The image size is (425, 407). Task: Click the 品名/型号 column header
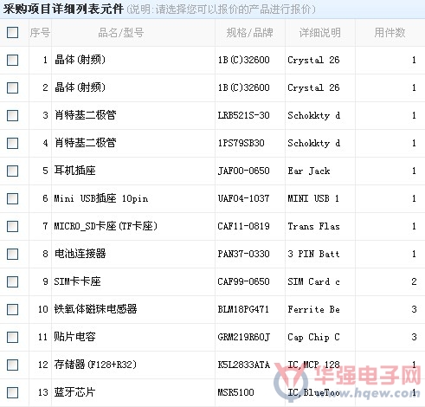(x=121, y=33)
